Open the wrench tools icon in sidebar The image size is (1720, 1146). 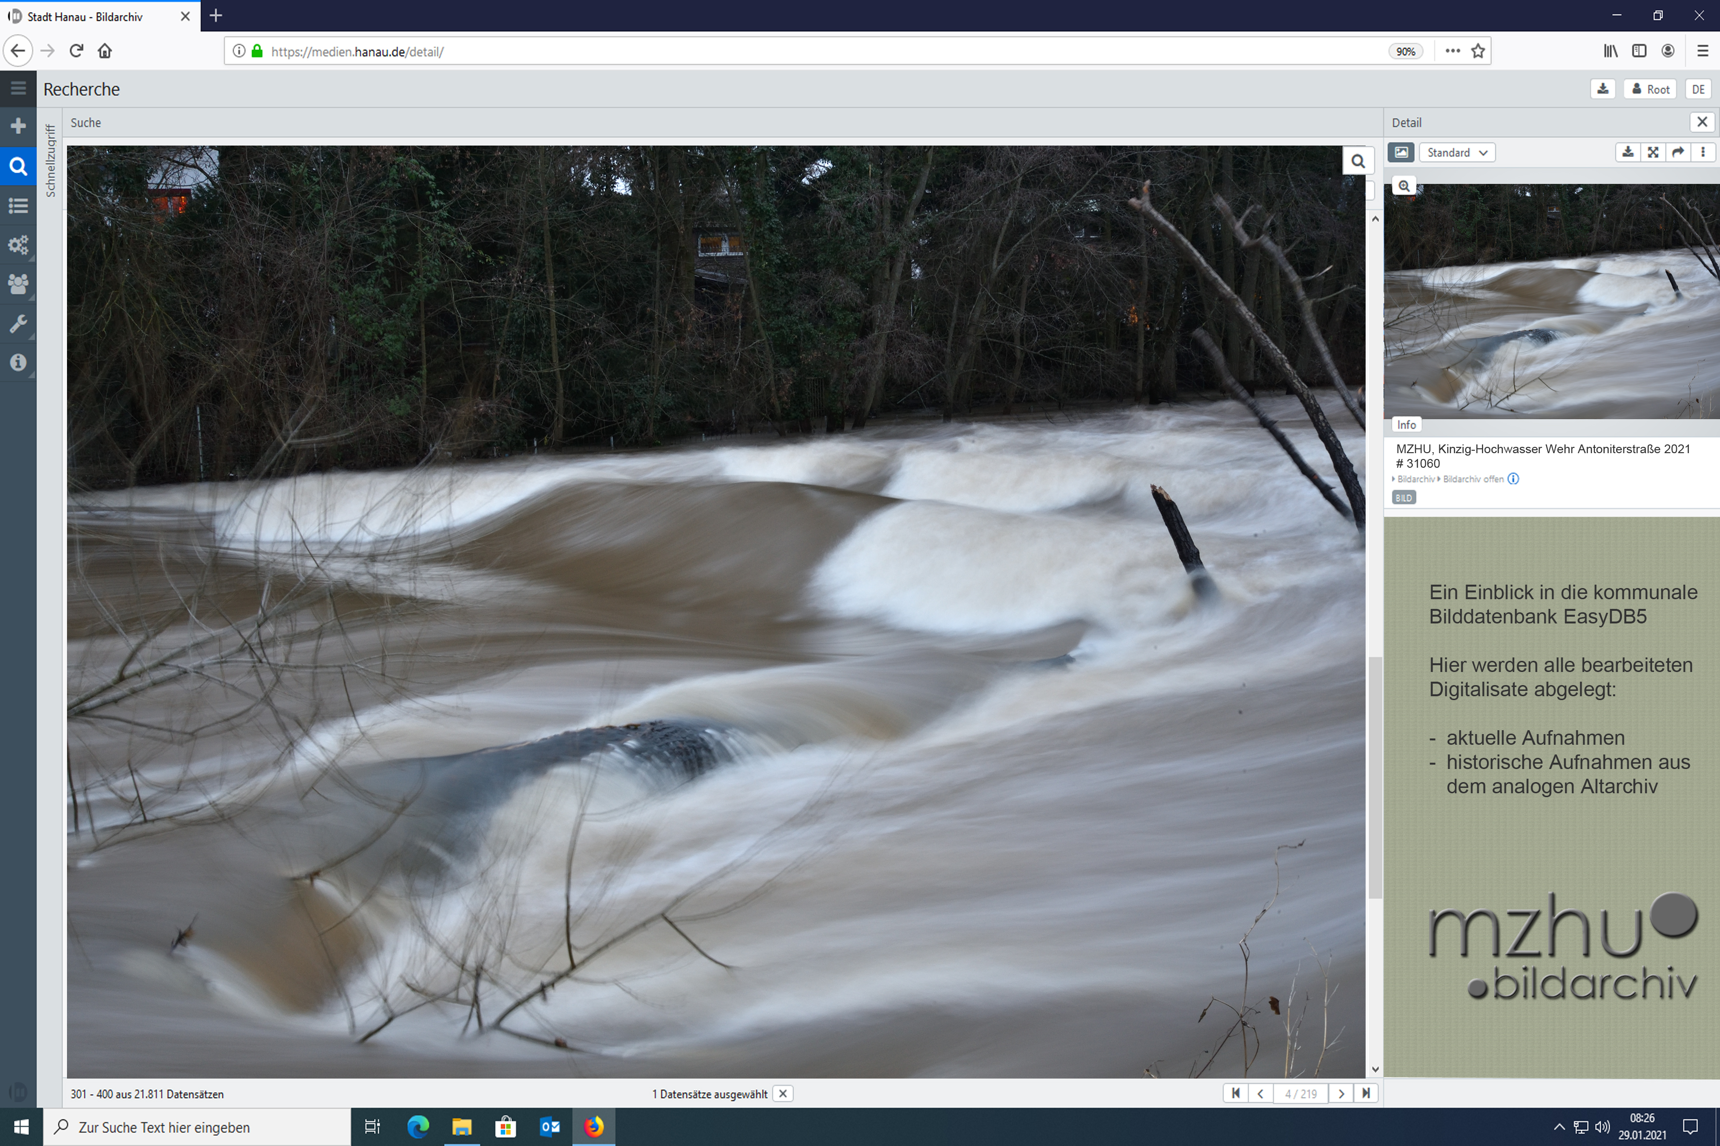(x=18, y=323)
